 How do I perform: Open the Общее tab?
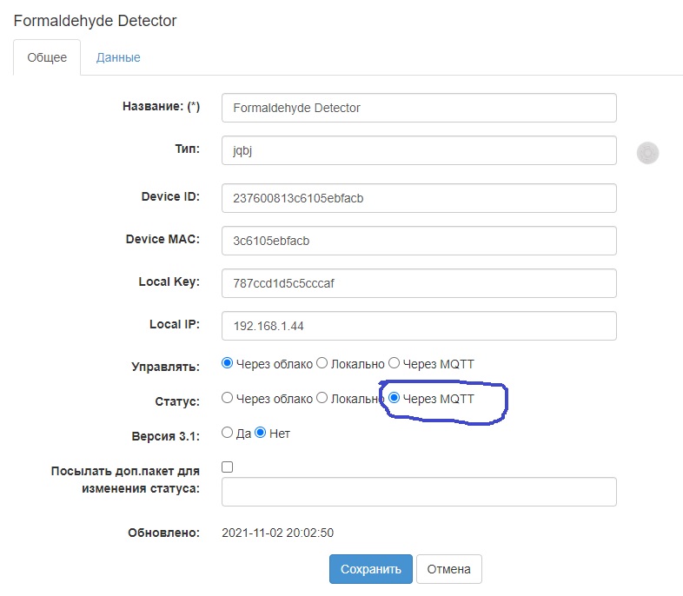pos(47,57)
